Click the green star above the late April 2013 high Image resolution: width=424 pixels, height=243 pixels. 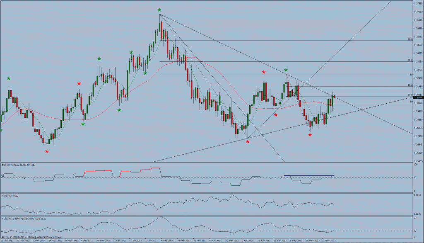pyautogui.click(x=286, y=70)
